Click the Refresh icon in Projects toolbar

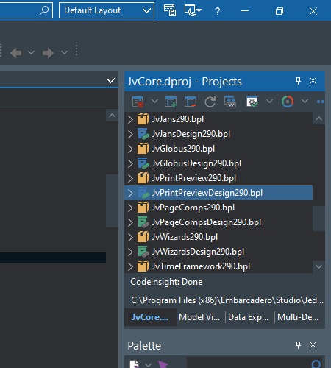[210, 102]
